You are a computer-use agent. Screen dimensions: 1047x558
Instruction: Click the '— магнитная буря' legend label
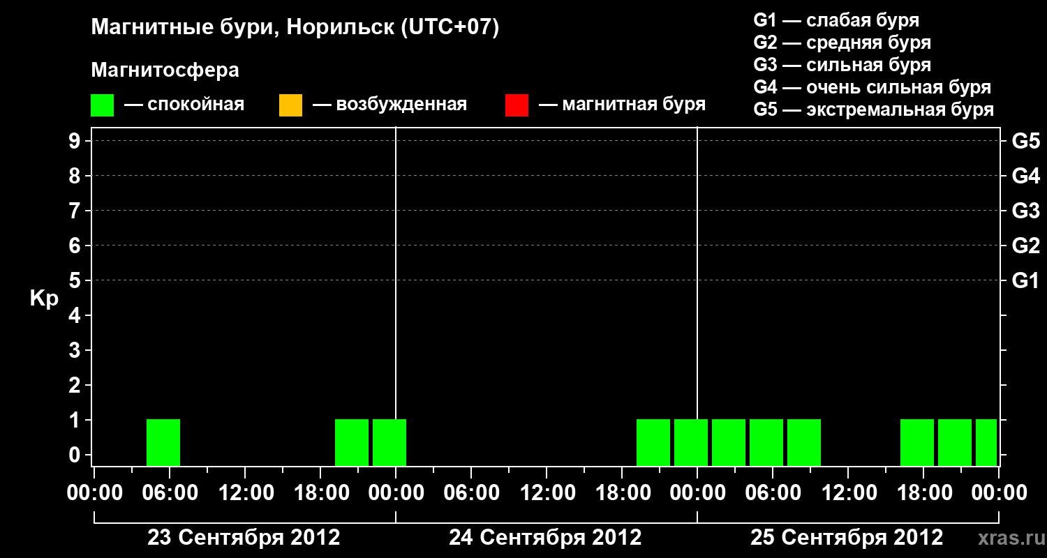622,105
